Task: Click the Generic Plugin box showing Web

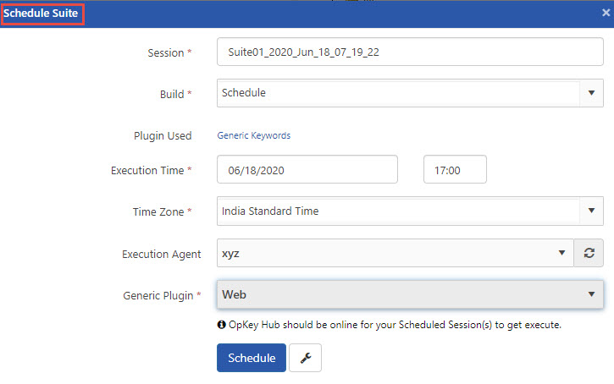Action: [x=398, y=294]
